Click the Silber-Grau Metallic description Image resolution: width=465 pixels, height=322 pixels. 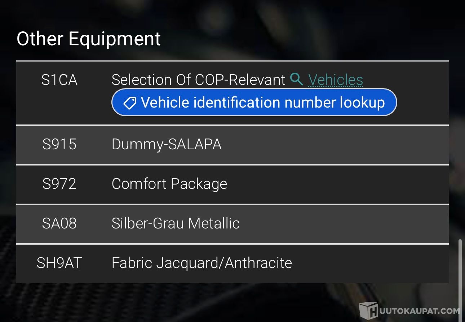pos(176,223)
